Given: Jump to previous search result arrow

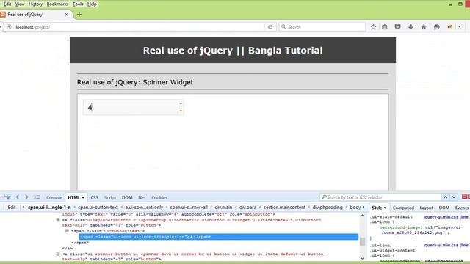Looking at the screenshot, I should click(446, 197).
